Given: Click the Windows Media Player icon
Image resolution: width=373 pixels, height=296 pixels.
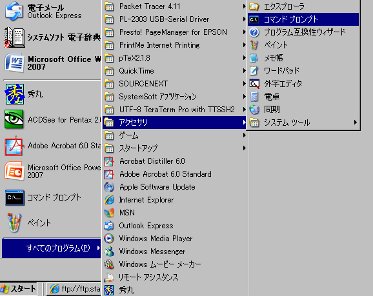Looking at the screenshot, I should [109, 239].
